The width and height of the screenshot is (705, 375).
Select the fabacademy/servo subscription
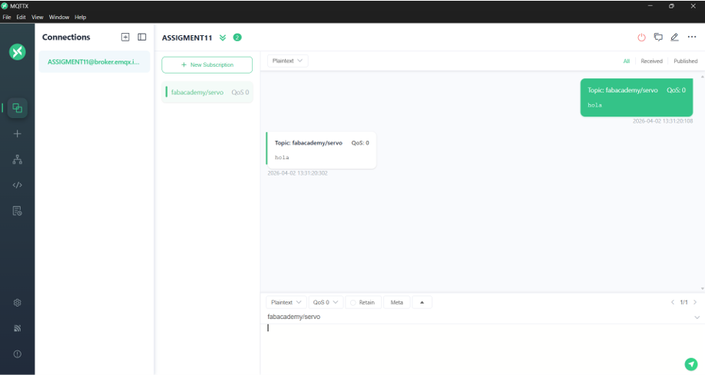coord(207,92)
